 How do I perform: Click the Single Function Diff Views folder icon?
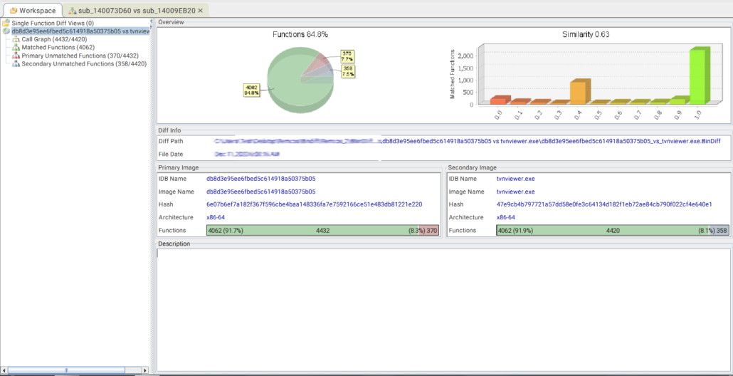click(x=6, y=23)
